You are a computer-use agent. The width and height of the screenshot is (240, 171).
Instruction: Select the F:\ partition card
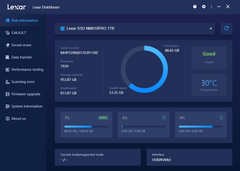pyautogui.click(x=86, y=124)
